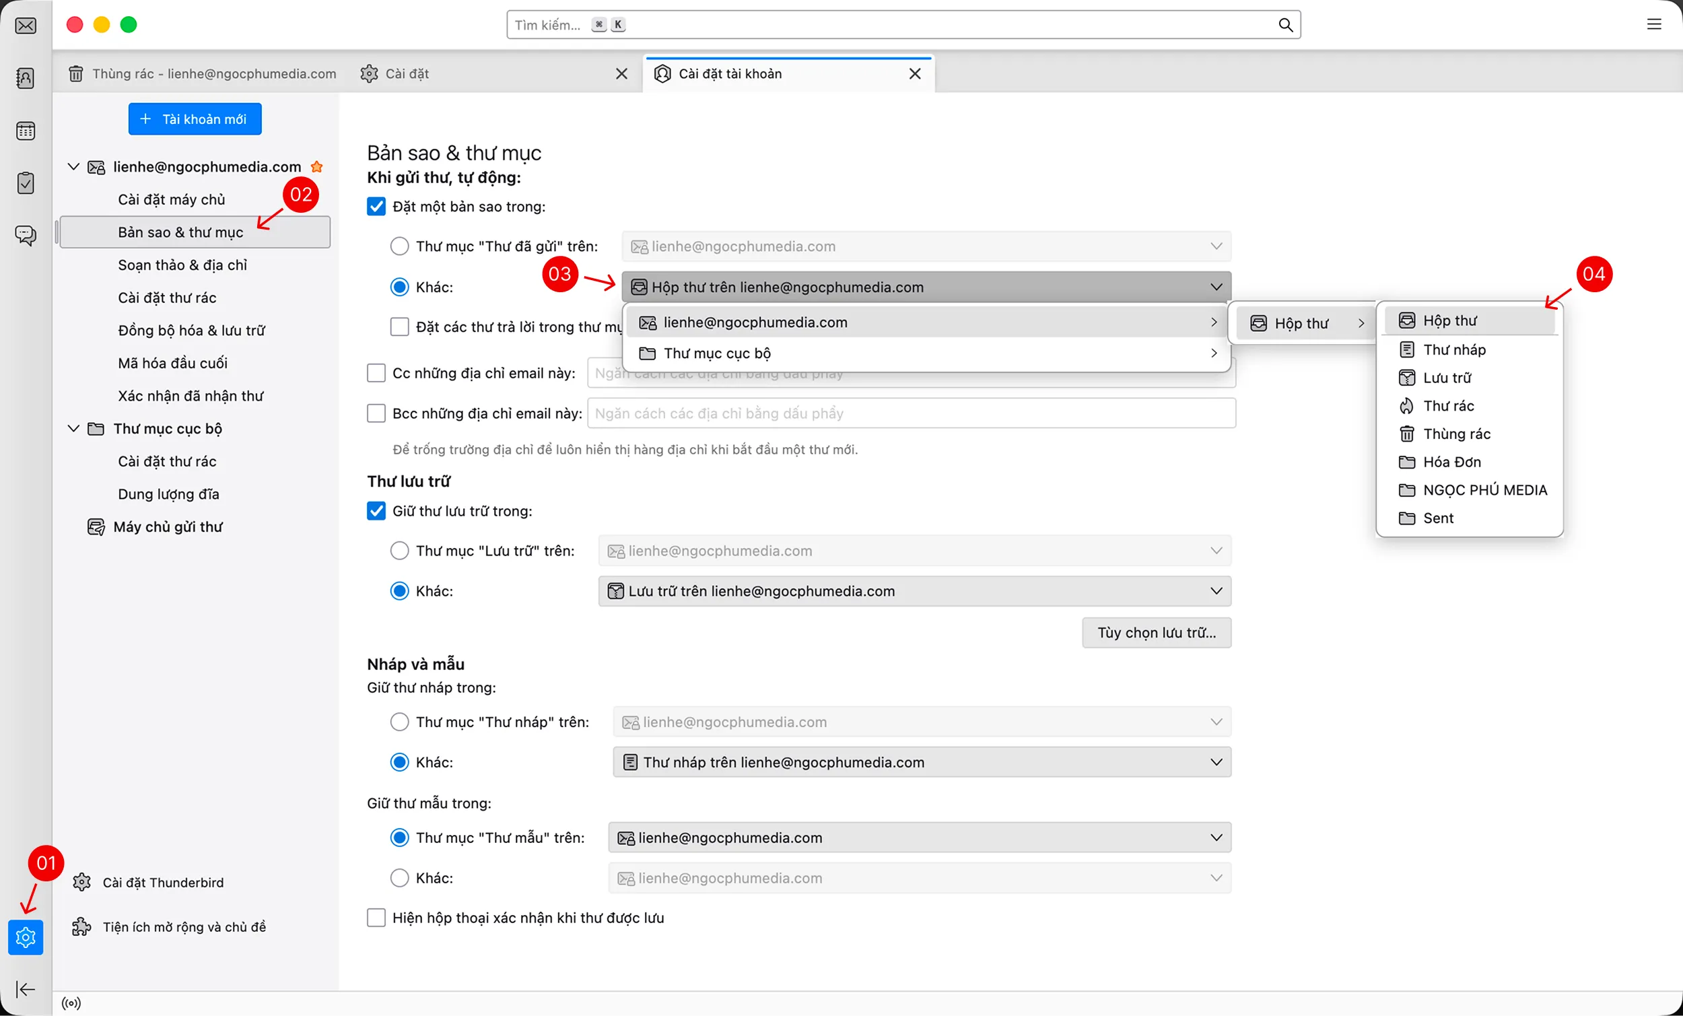Viewport: 1683px width, 1016px height.
Task: Open the Calendar sidebar icon
Action: coord(26,131)
